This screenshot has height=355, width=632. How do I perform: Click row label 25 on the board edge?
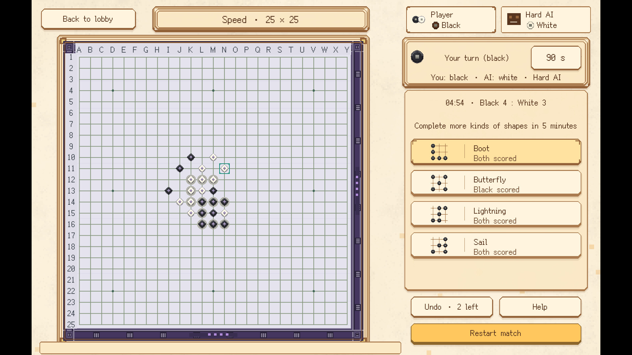pos(71,325)
